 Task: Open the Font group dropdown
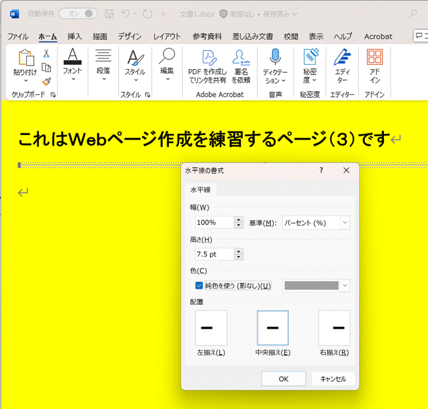72,66
